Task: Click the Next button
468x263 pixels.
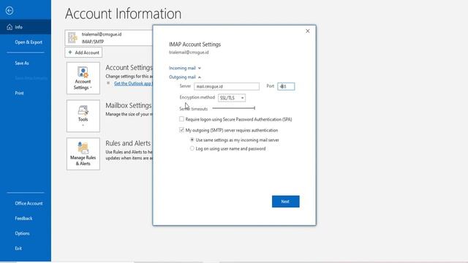Action: tap(285, 202)
